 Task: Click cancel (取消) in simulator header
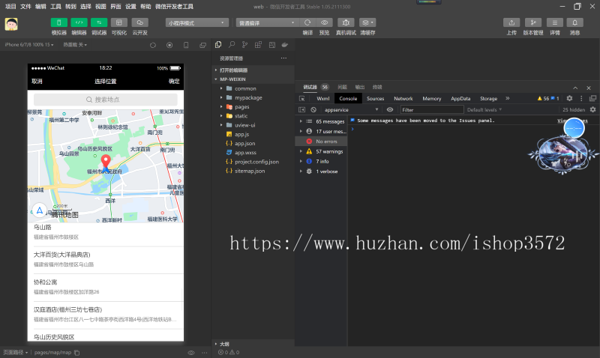[37, 81]
